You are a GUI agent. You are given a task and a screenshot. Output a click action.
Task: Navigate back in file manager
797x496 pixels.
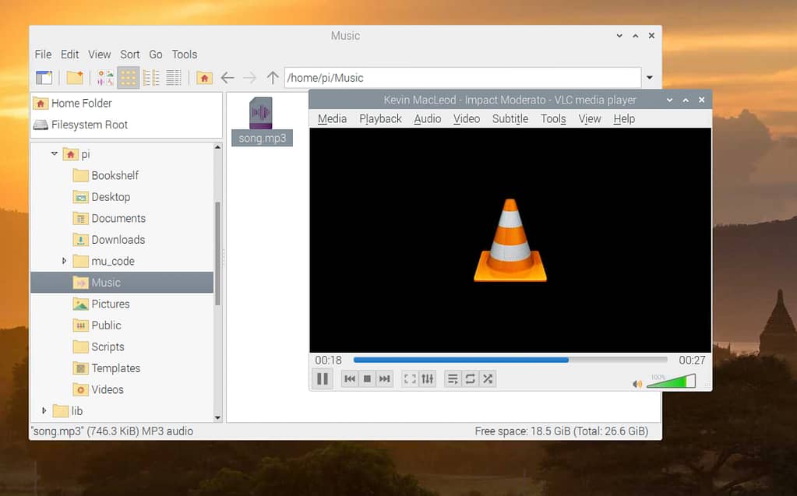coord(227,78)
